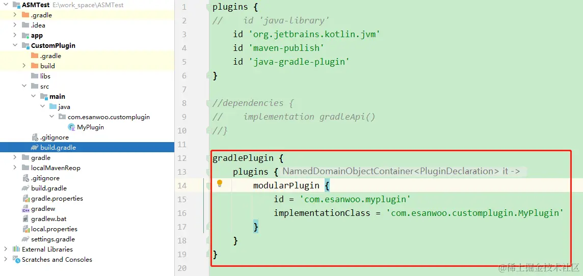Select gradlew.bat in the project tree
583x276 pixels.
(49, 219)
